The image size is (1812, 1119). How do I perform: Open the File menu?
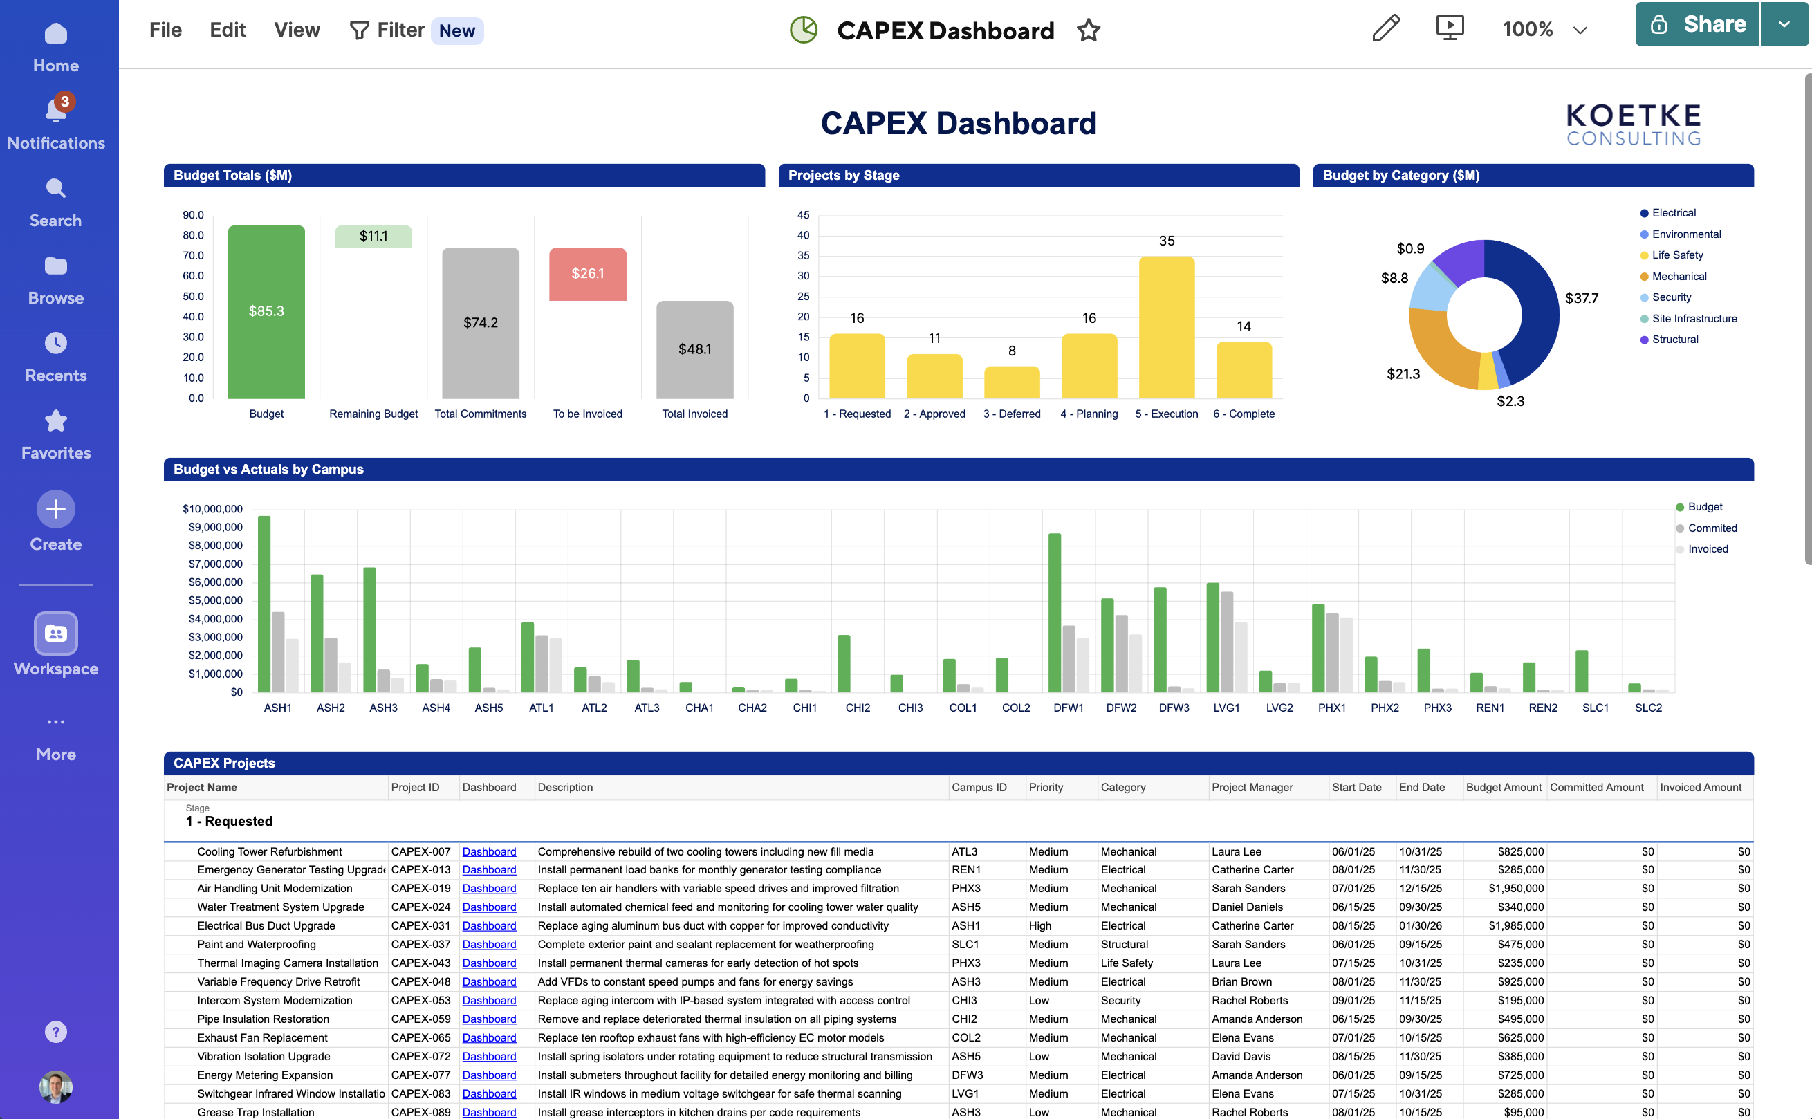[x=165, y=30]
